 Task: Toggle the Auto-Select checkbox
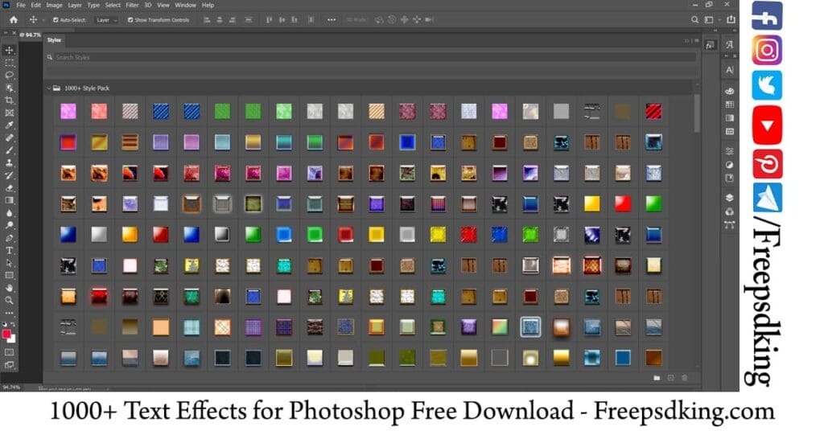click(x=56, y=19)
